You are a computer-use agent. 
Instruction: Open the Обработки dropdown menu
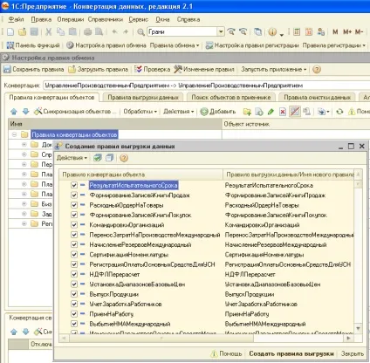140,112
